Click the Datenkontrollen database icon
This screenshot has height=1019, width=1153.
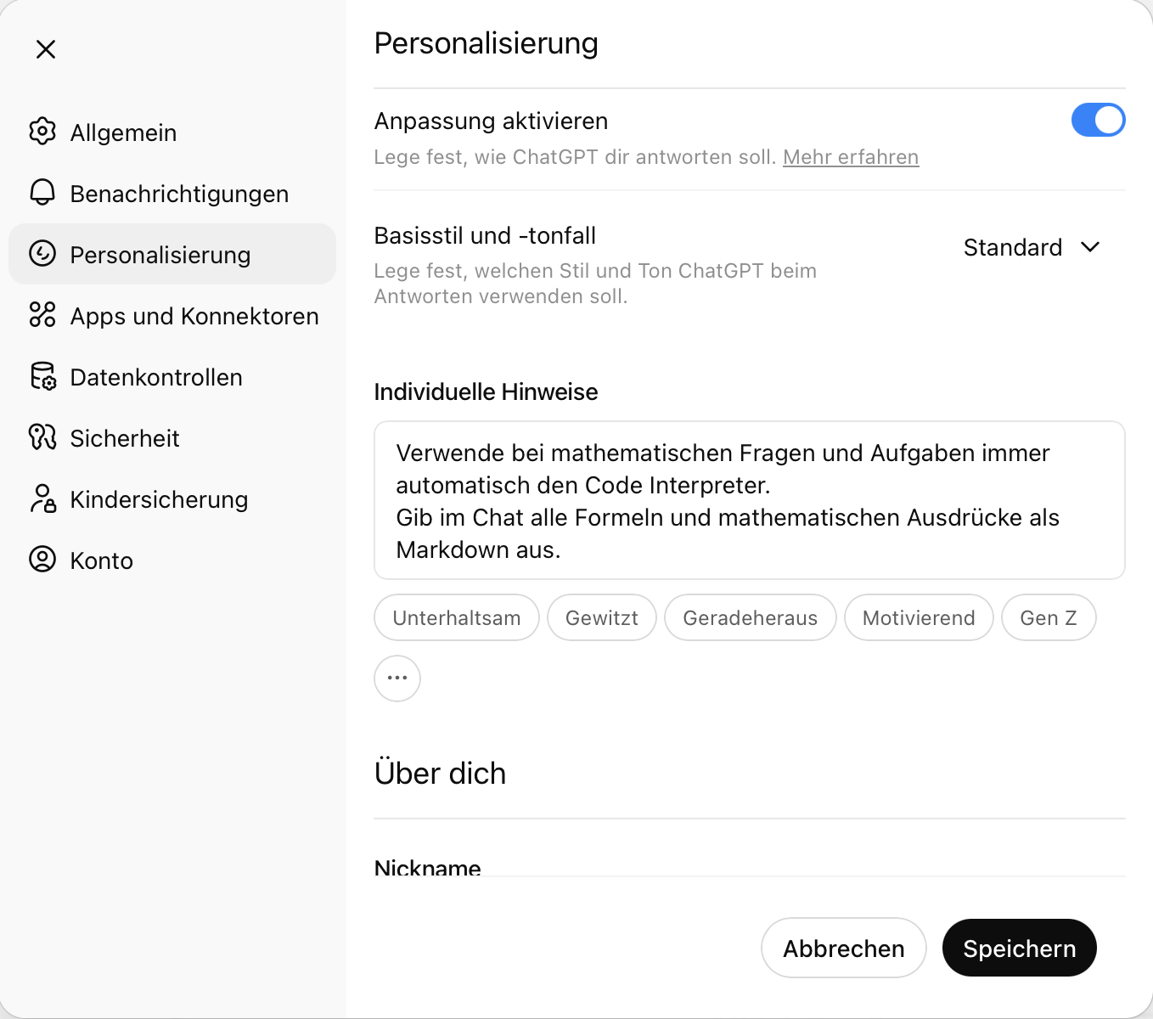coord(42,376)
